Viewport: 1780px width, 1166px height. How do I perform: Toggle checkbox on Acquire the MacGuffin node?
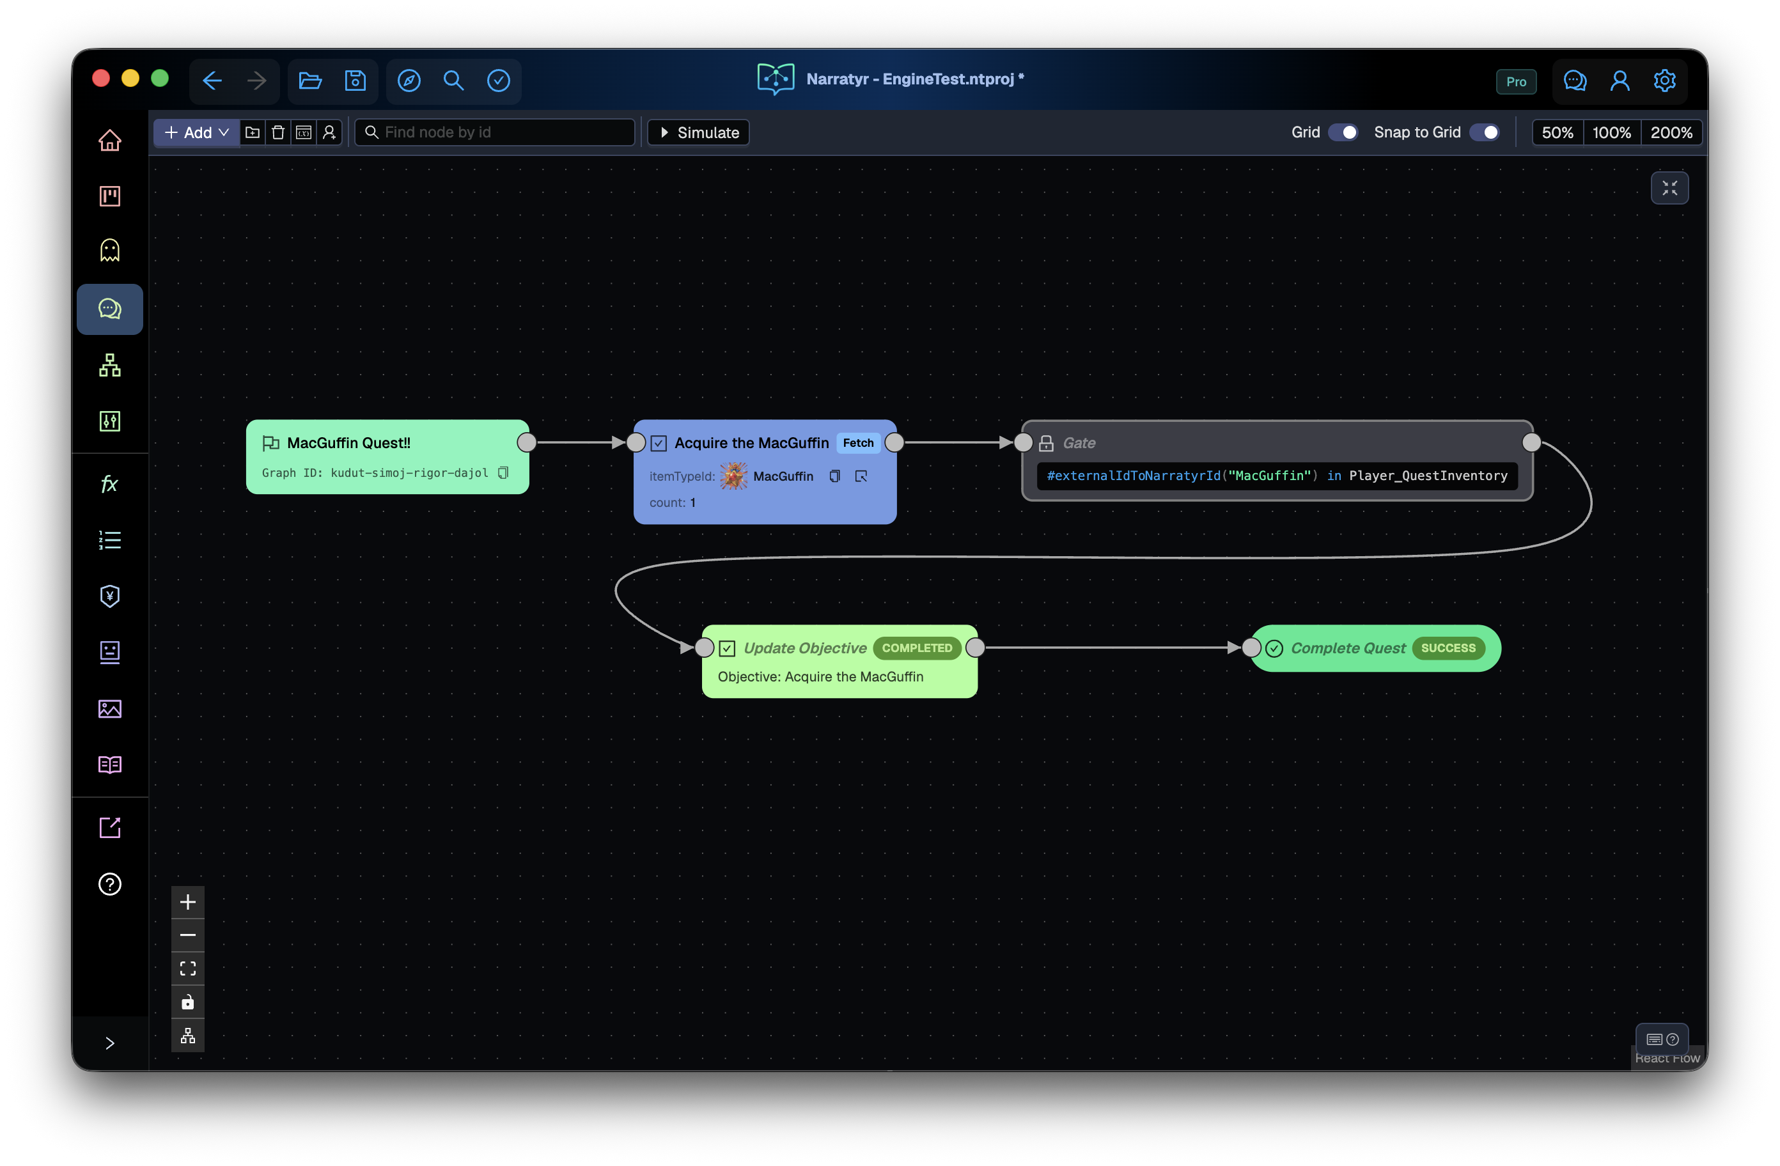coord(659,444)
